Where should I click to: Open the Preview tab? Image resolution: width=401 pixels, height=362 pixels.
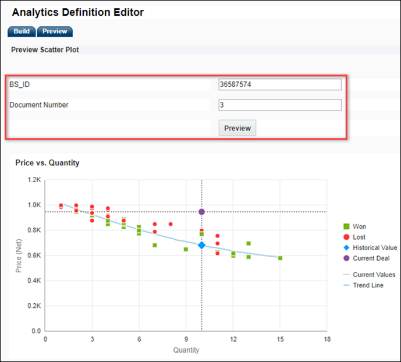pyautogui.click(x=55, y=31)
